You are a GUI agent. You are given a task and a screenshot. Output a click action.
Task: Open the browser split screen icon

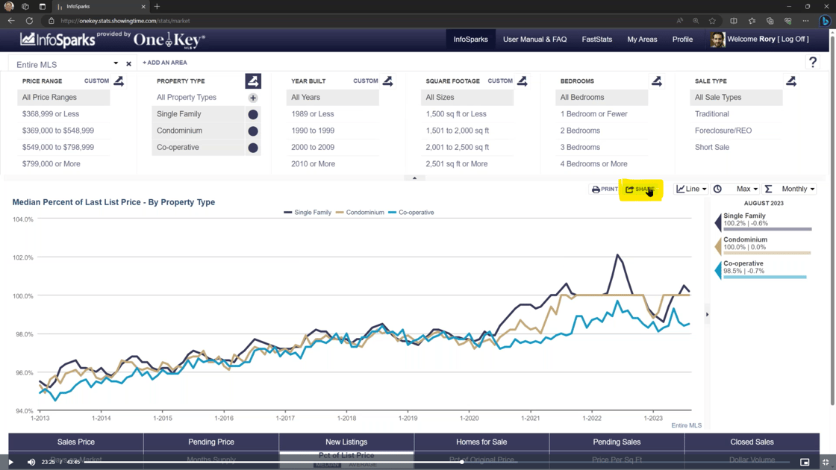[734, 21]
